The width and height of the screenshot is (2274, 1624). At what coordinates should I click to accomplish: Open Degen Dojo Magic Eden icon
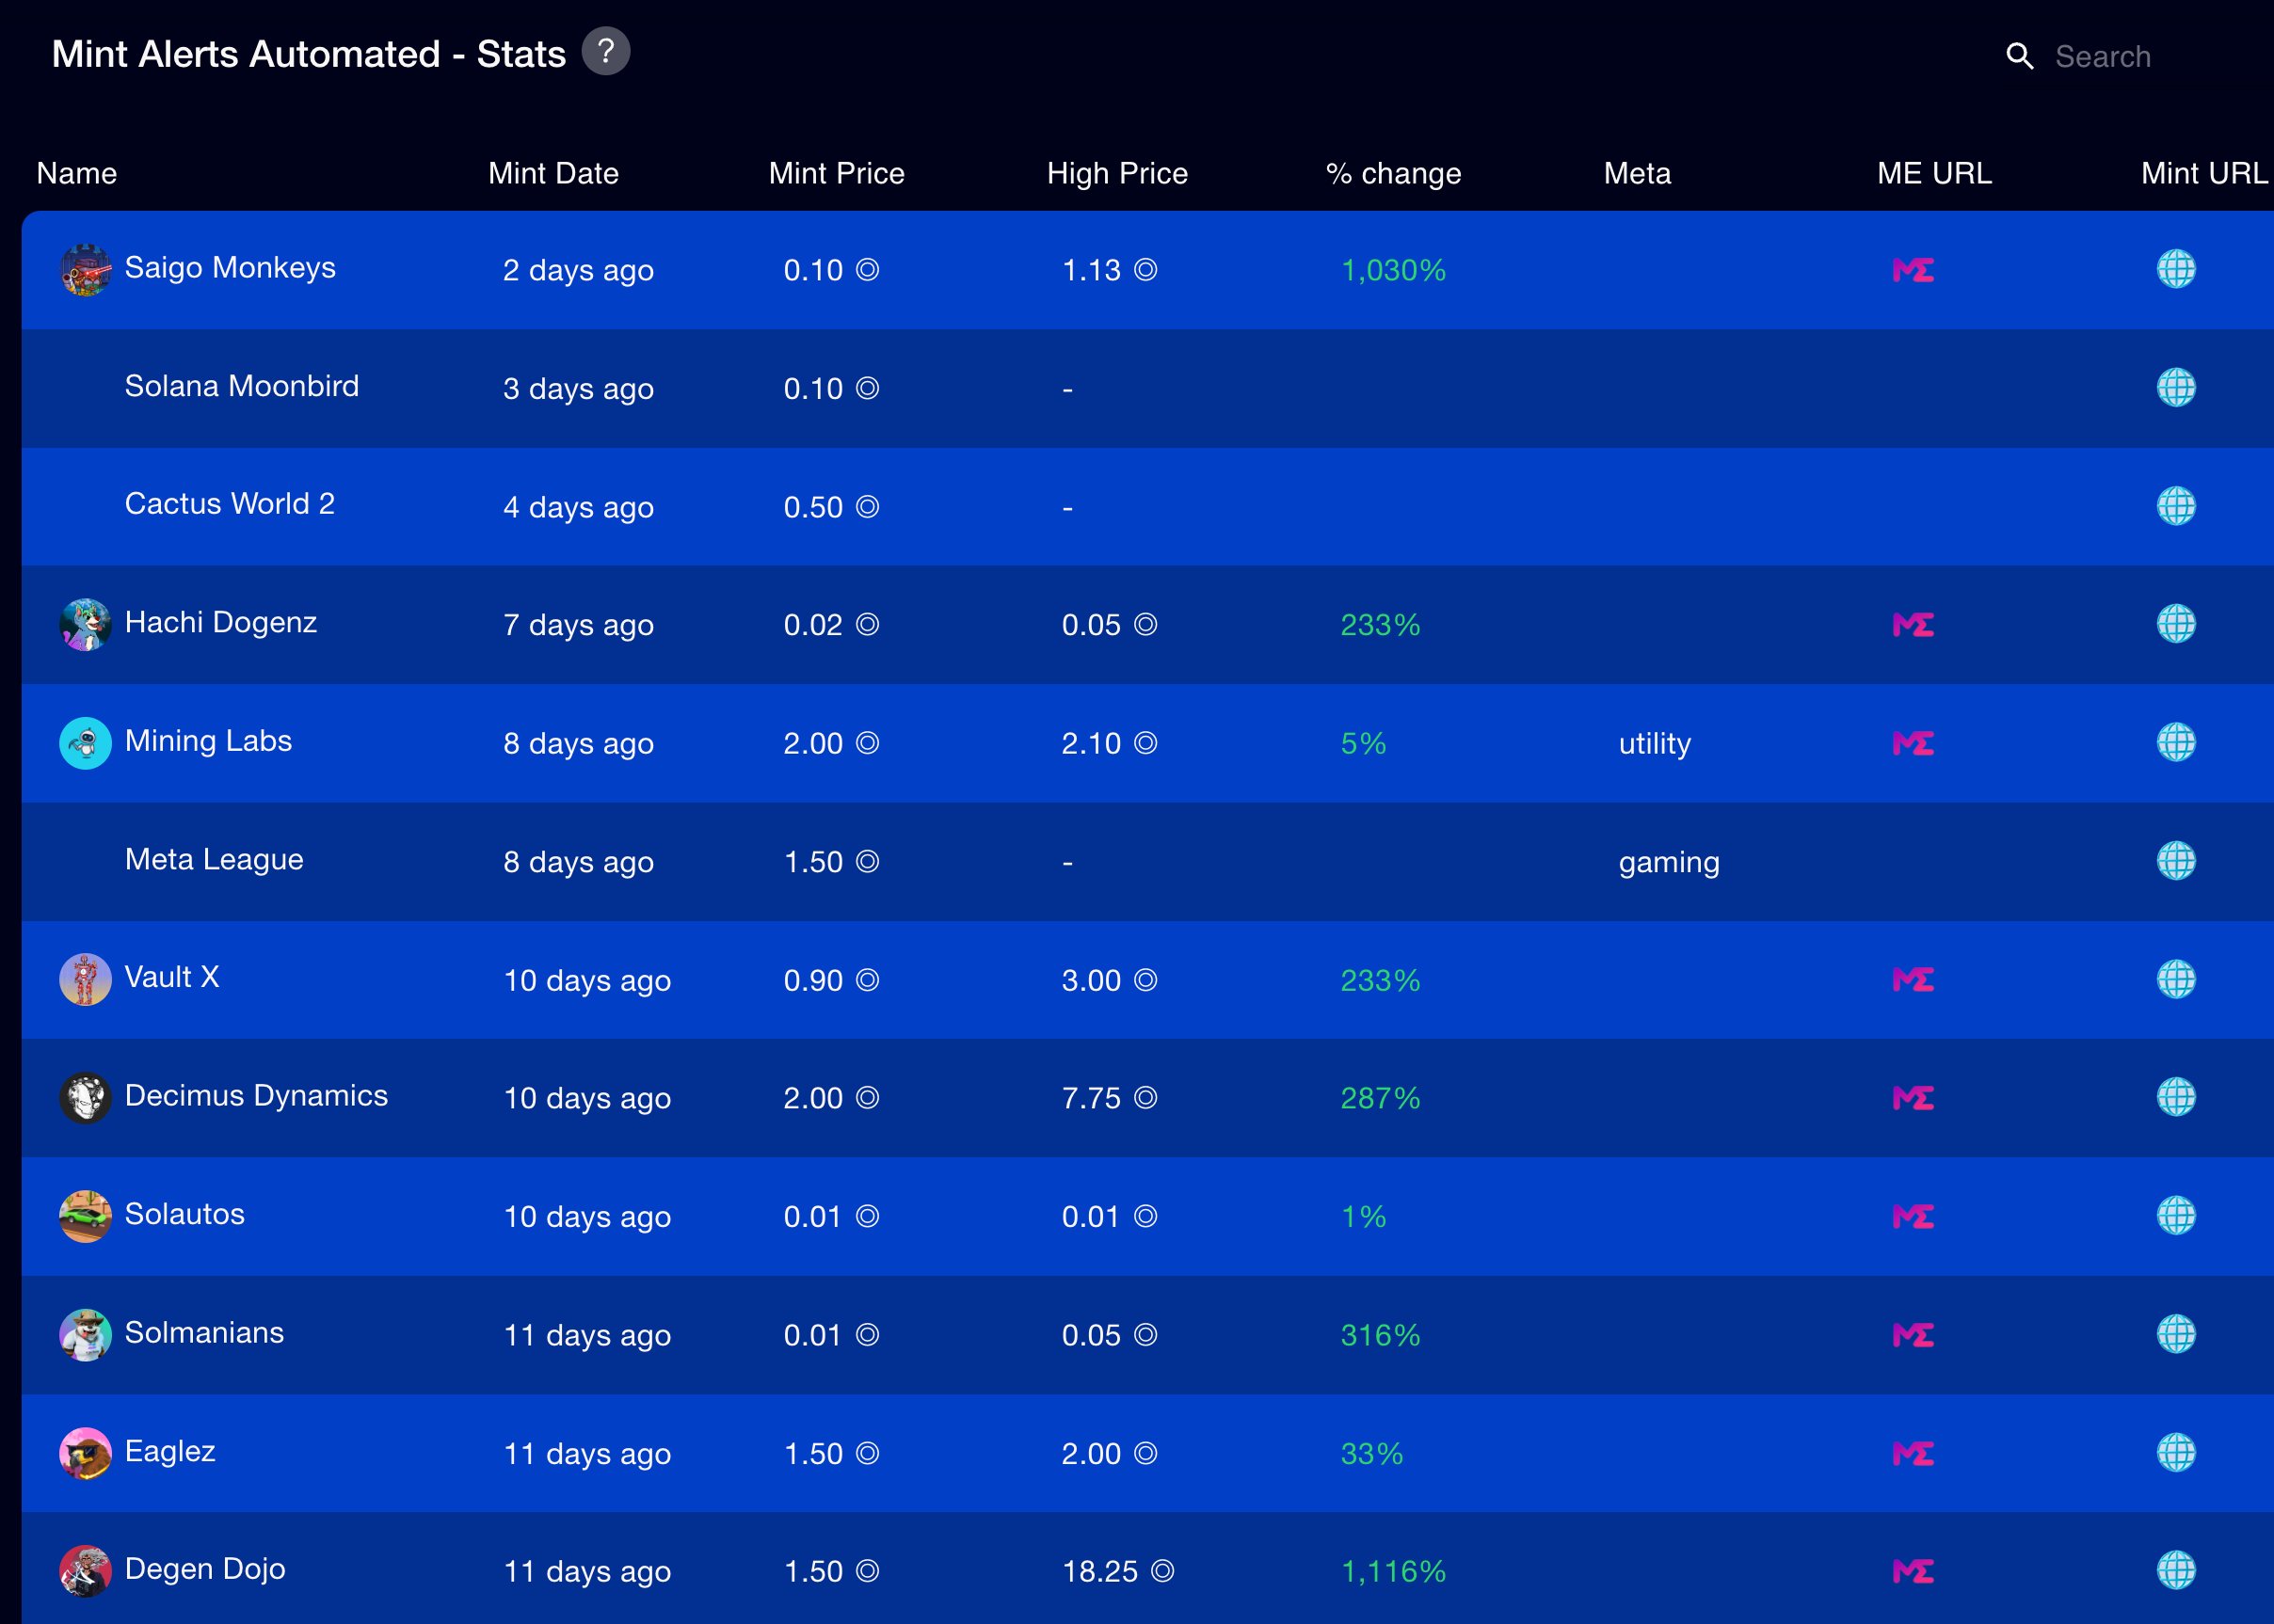click(1912, 1571)
